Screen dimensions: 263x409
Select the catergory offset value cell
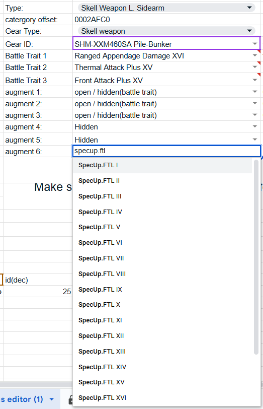point(166,20)
